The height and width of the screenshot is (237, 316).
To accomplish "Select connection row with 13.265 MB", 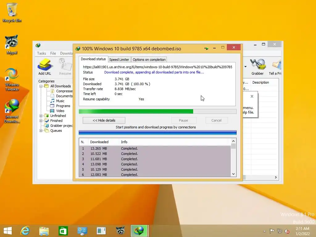I will point(155,148).
